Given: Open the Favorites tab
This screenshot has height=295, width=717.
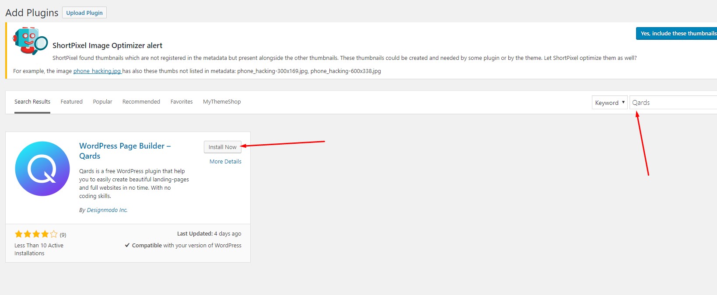Looking at the screenshot, I should 182,102.
